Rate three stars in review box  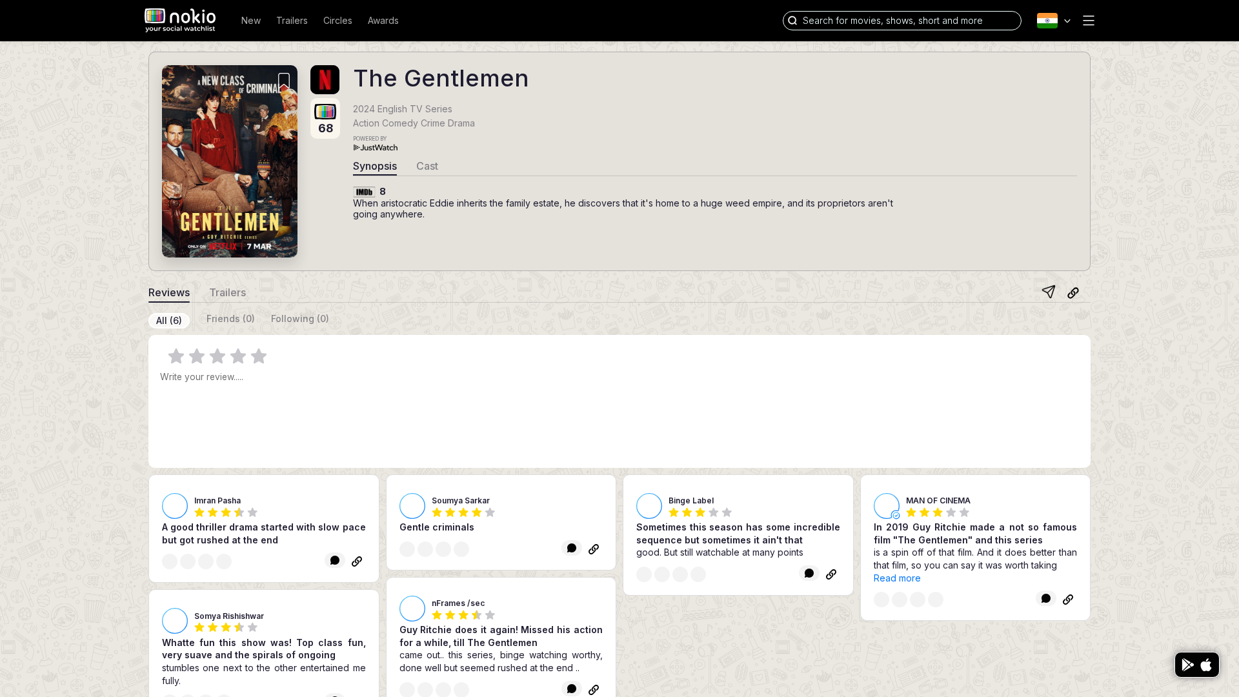tap(217, 356)
